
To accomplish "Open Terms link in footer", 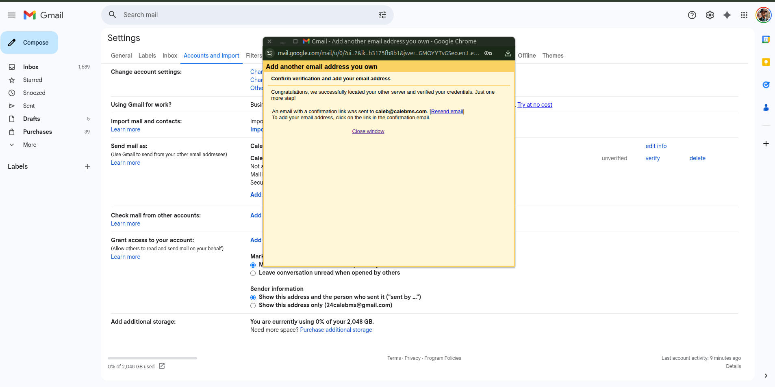I will click(394, 358).
